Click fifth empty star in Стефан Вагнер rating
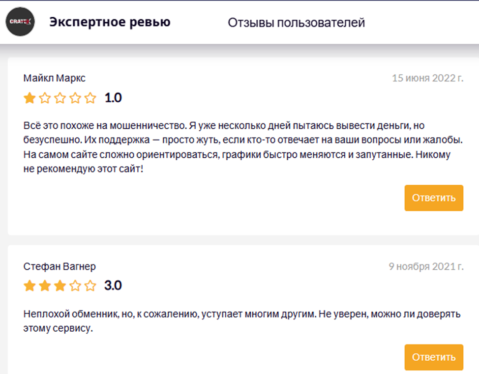479x374 pixels. [90, 286]
